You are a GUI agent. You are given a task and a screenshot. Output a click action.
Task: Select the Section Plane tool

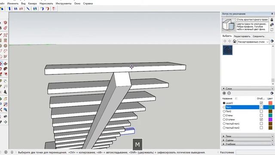pyautogui.click(x=6, y=122)
